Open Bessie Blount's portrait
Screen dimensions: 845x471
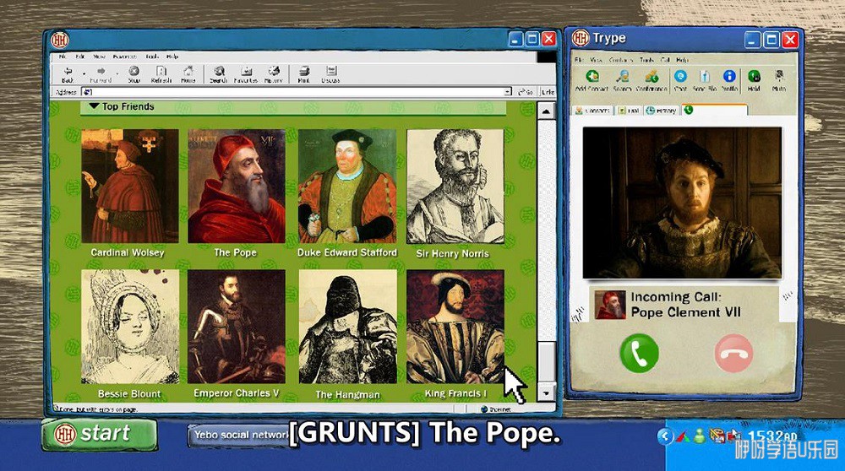(130, 327)
